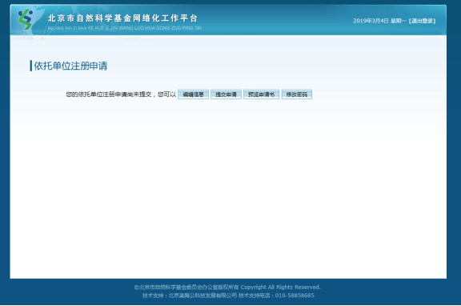This screenshot has height=306, width=461.
Task: Click the 星期一 weekday label
Action: [399, 21]
